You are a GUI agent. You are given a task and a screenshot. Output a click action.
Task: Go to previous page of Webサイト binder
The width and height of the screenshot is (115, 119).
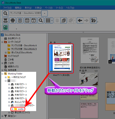point(51,42)
